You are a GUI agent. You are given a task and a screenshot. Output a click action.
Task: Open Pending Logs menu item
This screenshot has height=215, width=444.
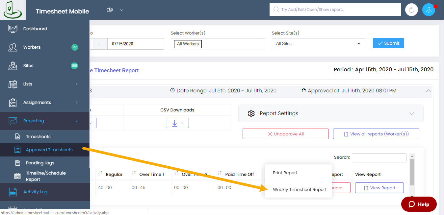tap(40, 163)
